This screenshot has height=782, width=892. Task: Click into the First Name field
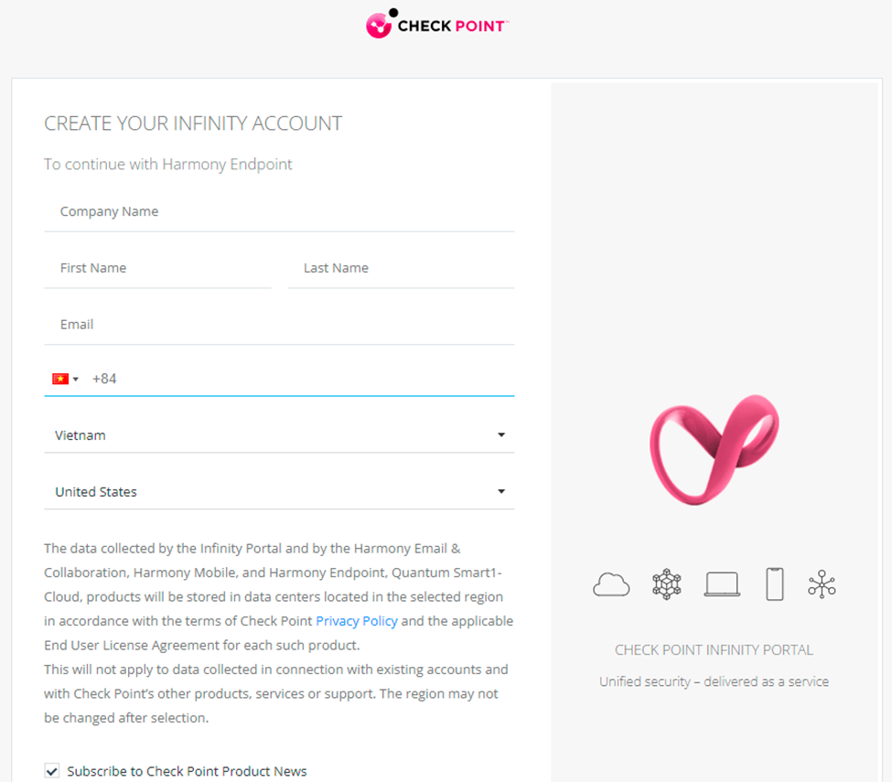(157, 268)
